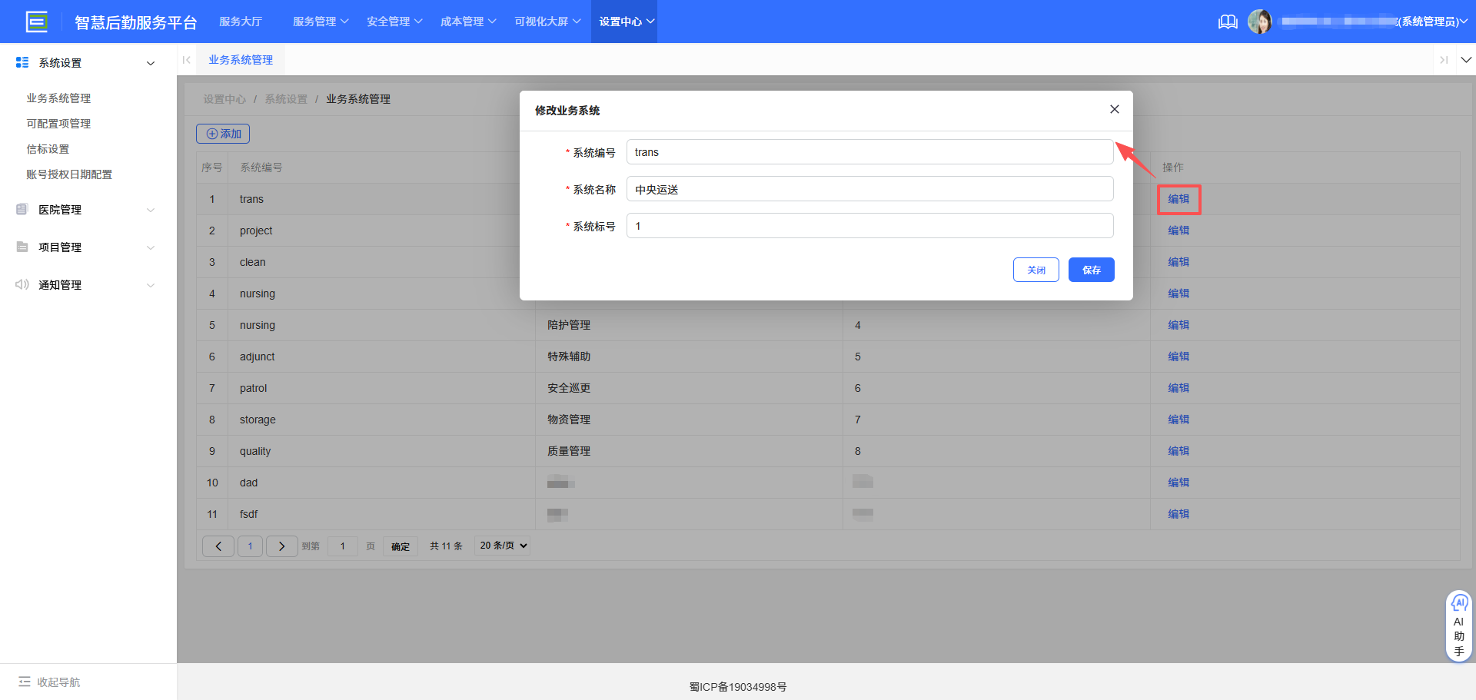Screen dimensions: 1476x700
Task: Click the 项目管理 folder icon
Action: [x=22, y=247]
